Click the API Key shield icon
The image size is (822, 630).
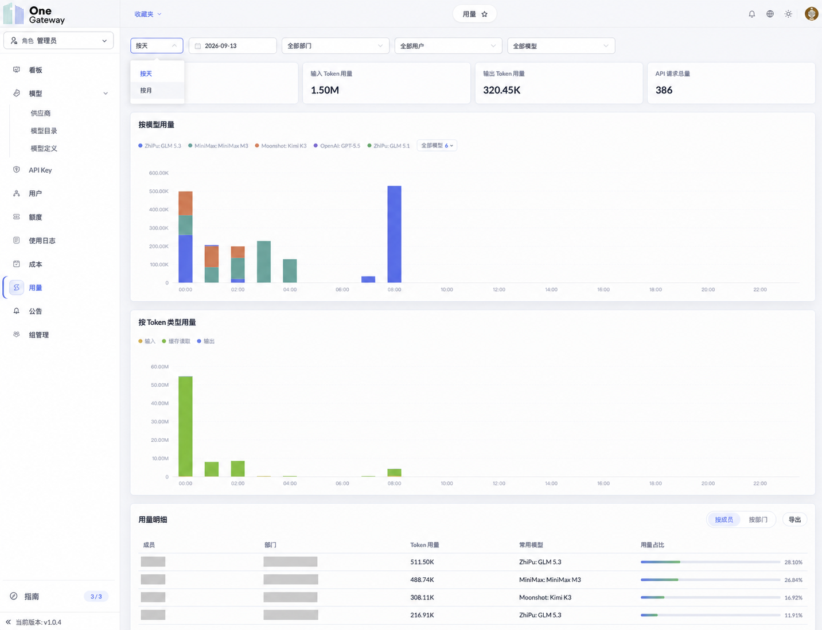click(17, 170)
